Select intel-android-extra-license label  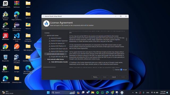point(56,59)
